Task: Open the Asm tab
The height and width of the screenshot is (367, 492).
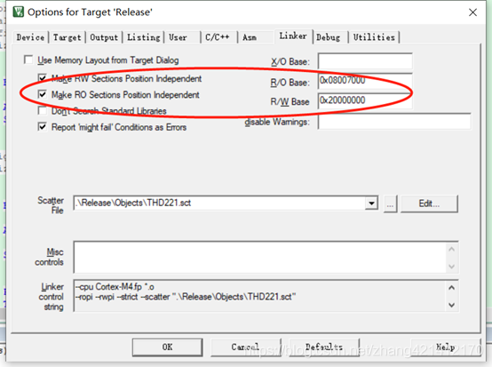Action: click(250, 37)
